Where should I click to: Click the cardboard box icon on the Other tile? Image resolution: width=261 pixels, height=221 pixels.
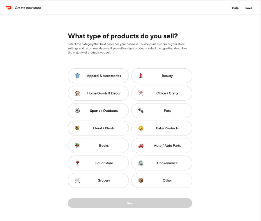point(141,180)
